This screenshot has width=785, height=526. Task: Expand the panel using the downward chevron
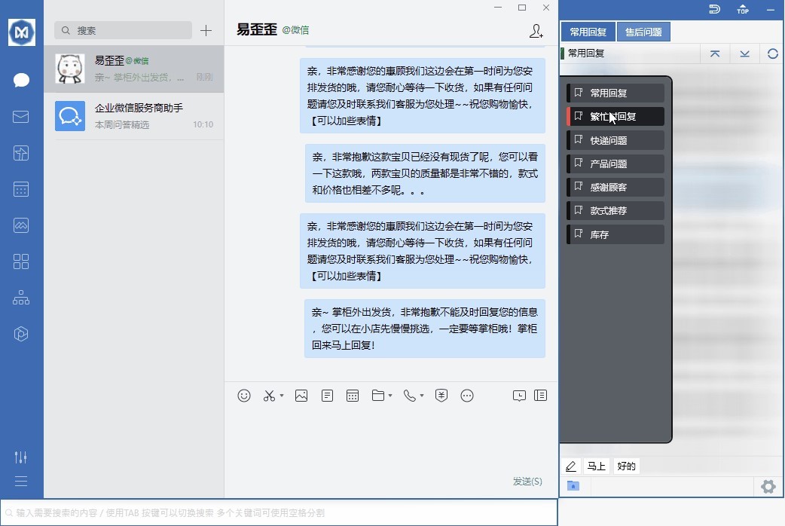click(744, 54)
